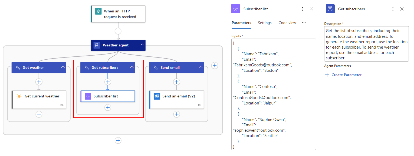Click the FabrikamGoods@outlook.com email text

click(262, 65)
